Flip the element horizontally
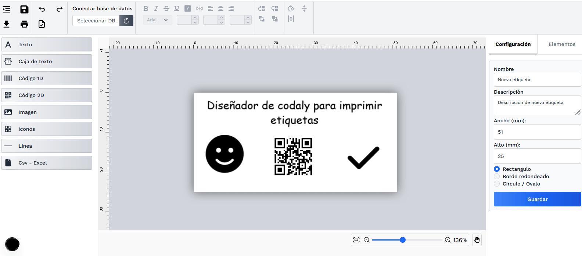Image resolution: width=582 pixels, height=256 pixels. click(x=200, y=8)
